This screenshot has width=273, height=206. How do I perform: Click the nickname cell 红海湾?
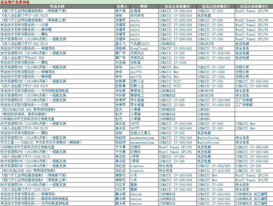coord(135,11)
